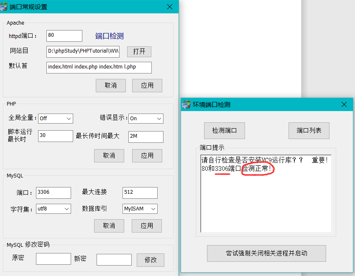Viewport: 355px width, 276px height.
Task: Click 应用 in the Apache section
Action: click(x=147, y=86)
